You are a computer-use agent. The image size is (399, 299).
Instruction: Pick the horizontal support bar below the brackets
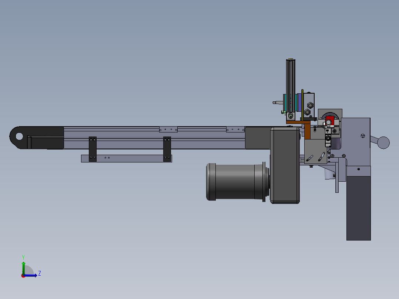[126, 158]
